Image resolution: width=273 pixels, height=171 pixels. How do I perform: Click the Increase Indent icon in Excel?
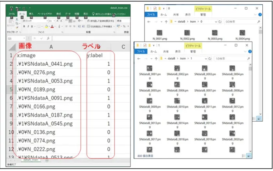coord(83,26)
